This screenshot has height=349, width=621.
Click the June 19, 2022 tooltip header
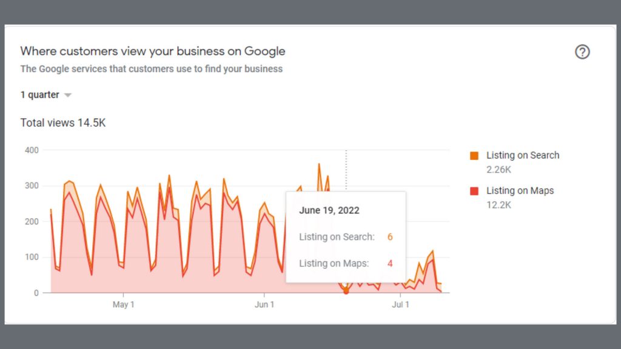(329, 210)
